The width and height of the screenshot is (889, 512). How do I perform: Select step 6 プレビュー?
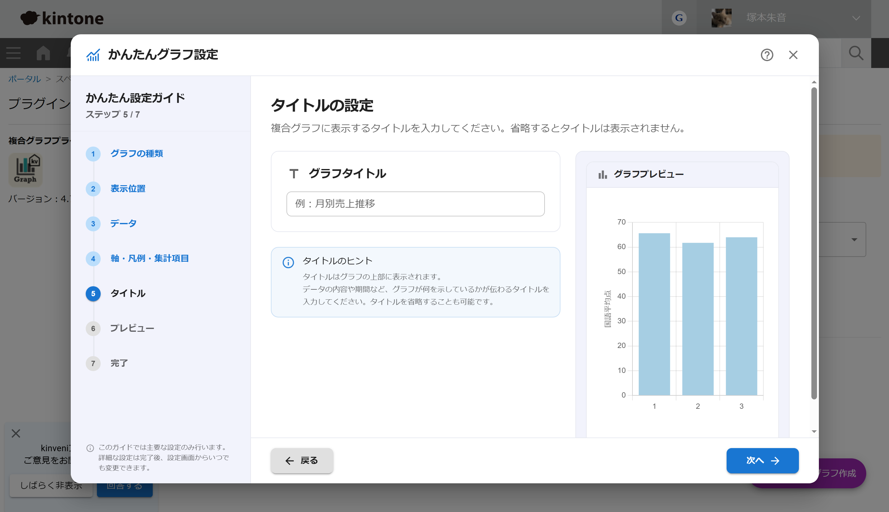(132, 328)
